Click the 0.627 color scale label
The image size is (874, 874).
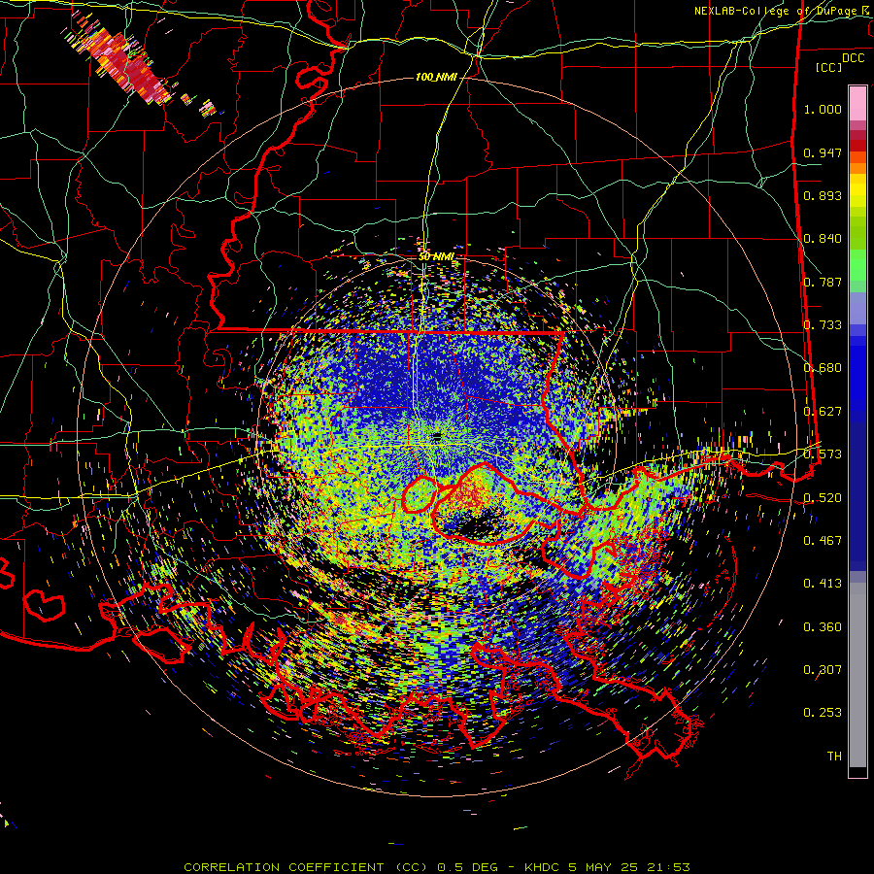[x=823, y=412]
